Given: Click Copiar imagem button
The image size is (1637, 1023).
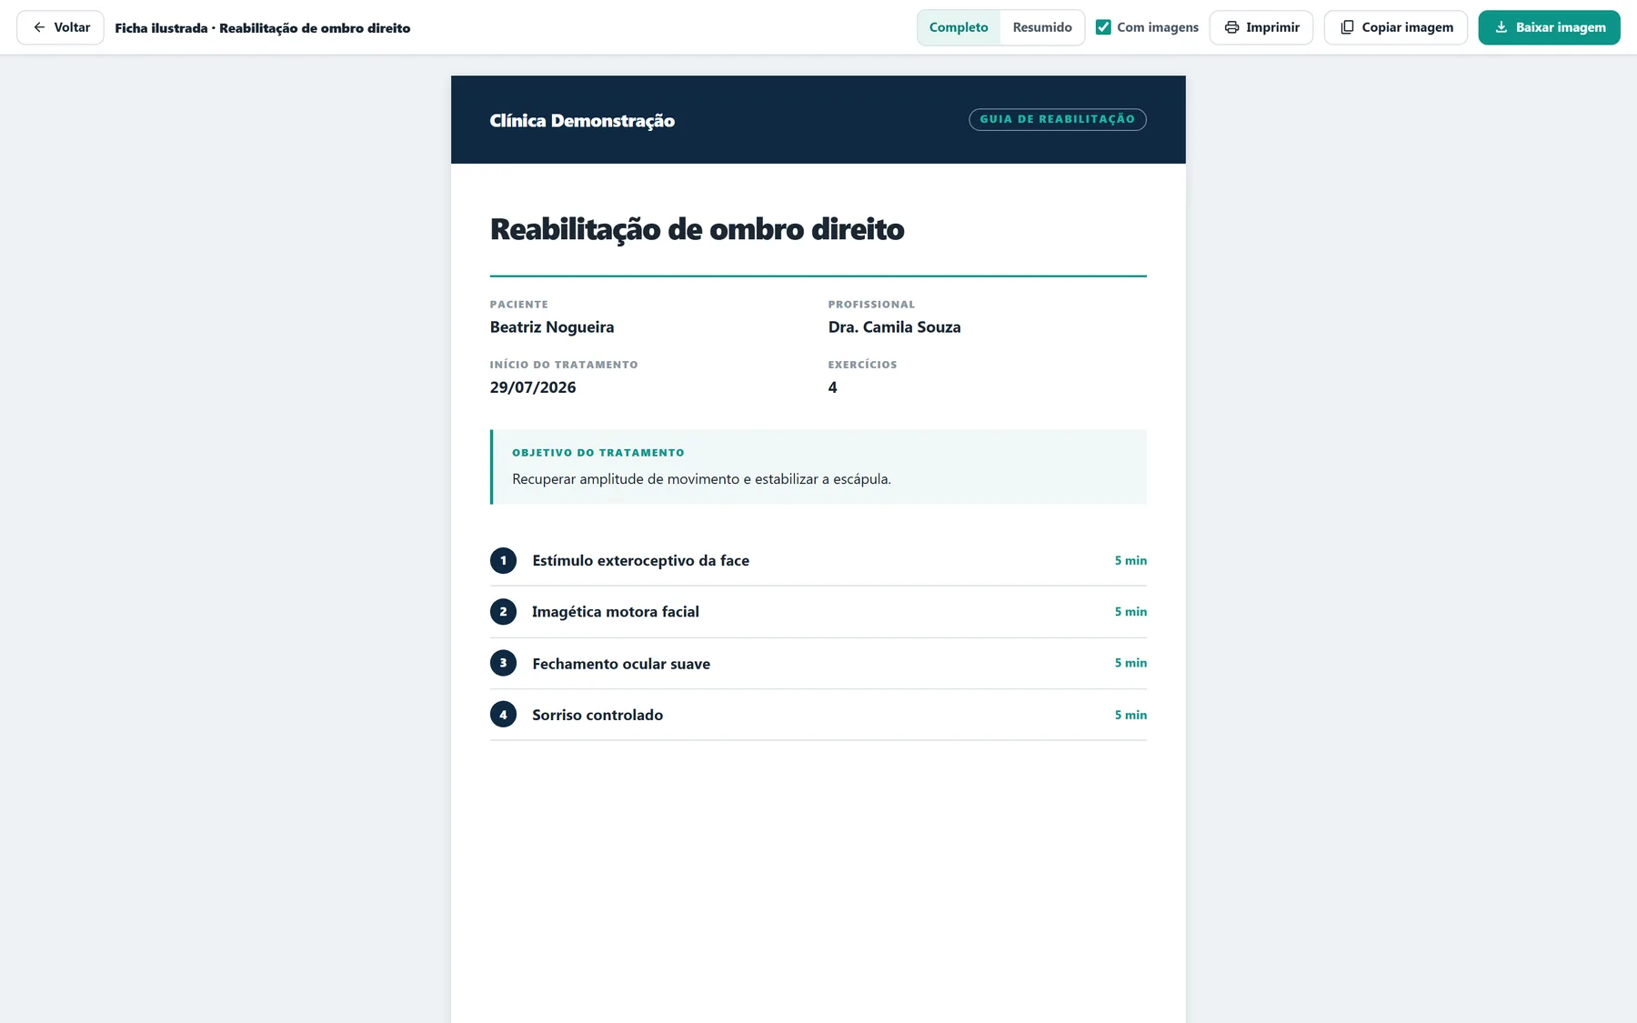Looking at the screenshot, I should tap(1396, 27).
